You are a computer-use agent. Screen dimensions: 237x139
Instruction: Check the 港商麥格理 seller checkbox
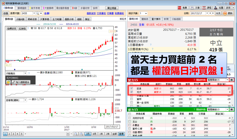coord(129,118)
